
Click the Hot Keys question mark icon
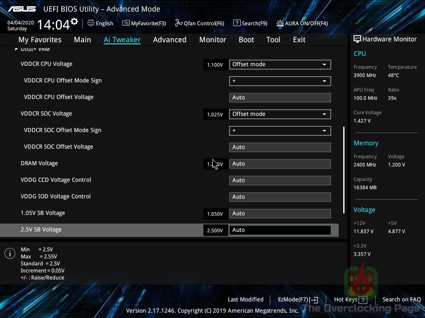(362, 299)
